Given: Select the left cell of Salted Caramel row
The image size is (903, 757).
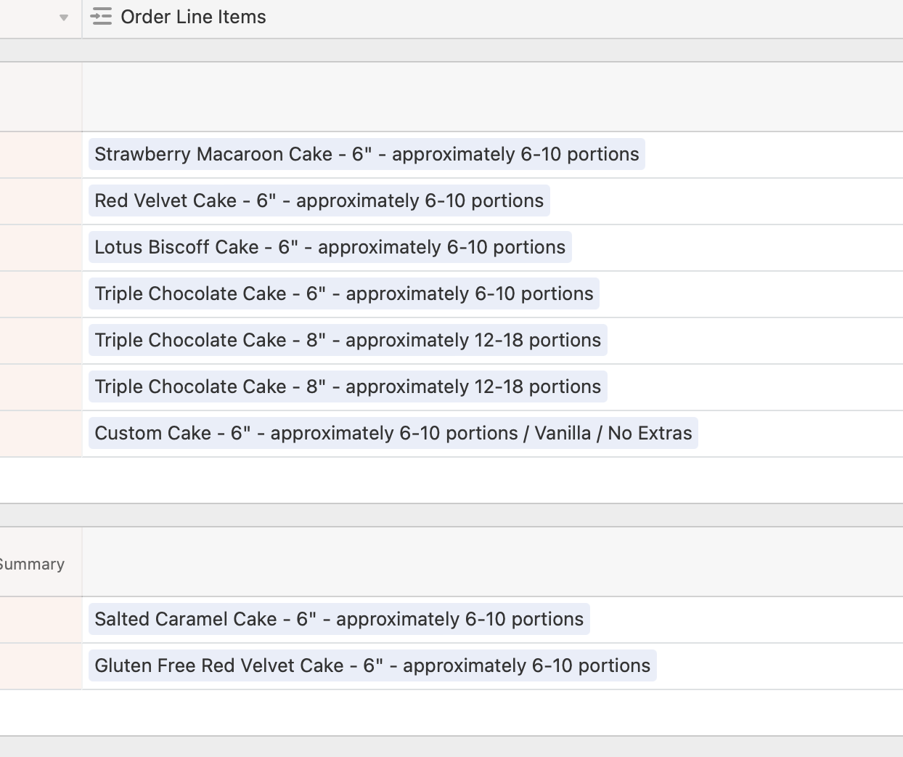Looking at the screenshot, I should [41, 620].
